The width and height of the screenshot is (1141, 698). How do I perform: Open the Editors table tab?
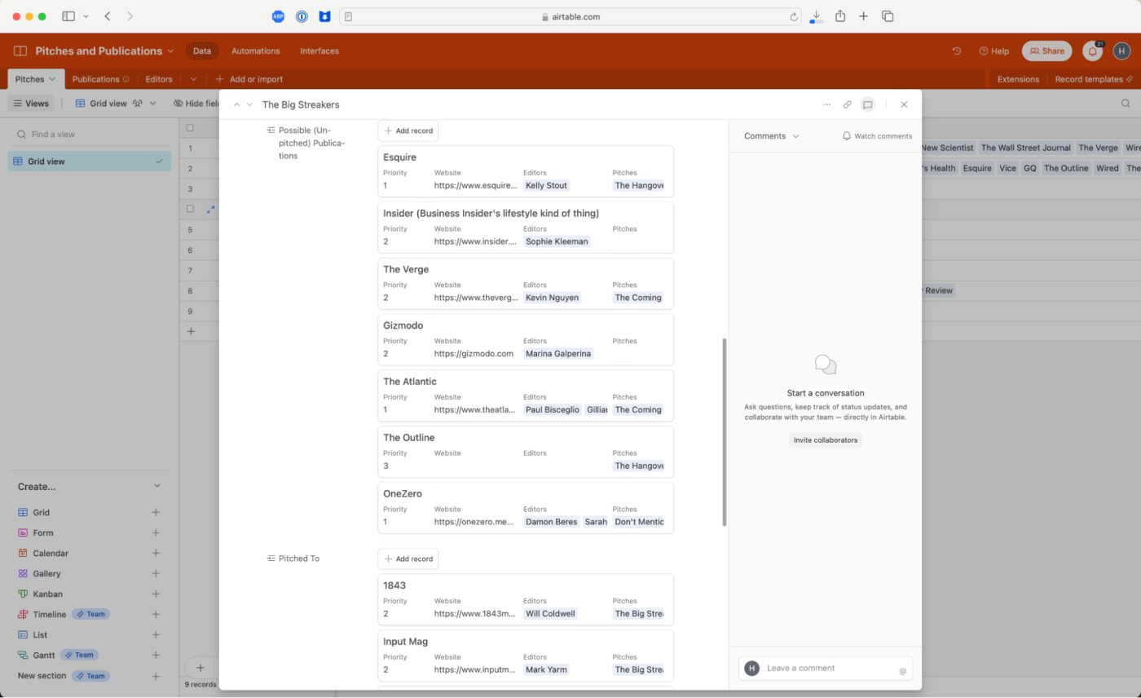[159, 79]
